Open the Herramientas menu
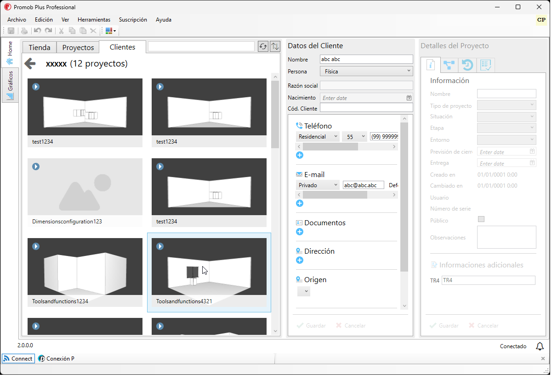 click(x=94, y=20)
